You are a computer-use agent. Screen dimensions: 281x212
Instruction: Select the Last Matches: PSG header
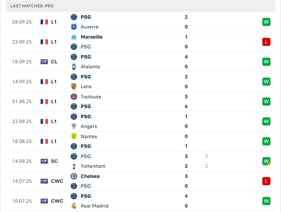click(x=32, y=6)
